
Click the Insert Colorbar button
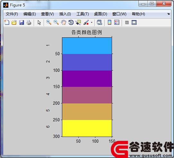coord(109,22)
